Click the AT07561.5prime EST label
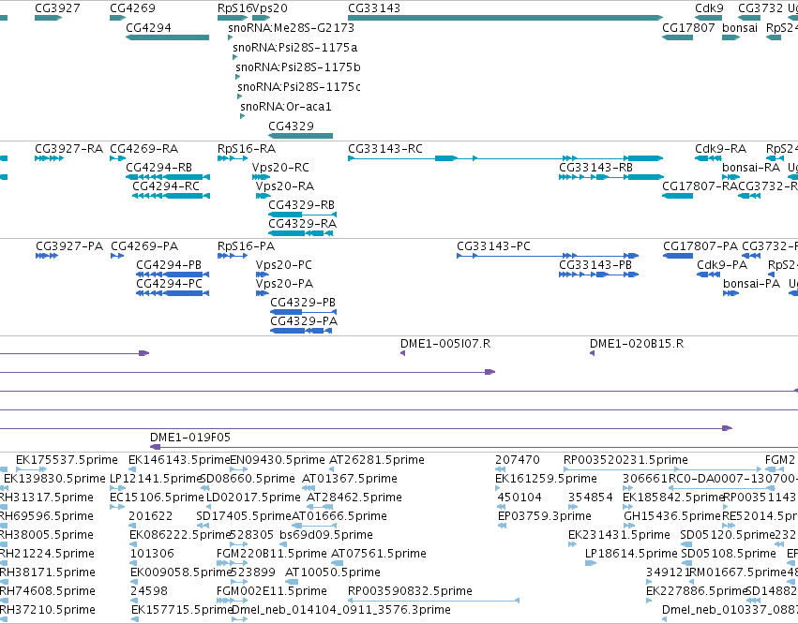 pyautogui.click(x=379, y=554)
